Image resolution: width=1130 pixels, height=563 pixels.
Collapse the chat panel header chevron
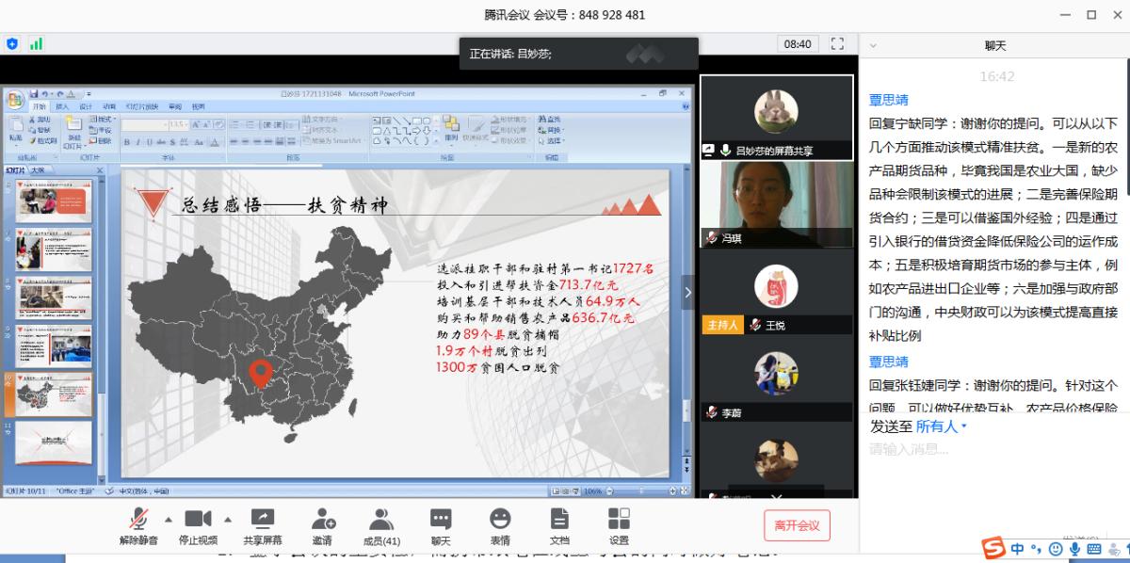point(873,45)
